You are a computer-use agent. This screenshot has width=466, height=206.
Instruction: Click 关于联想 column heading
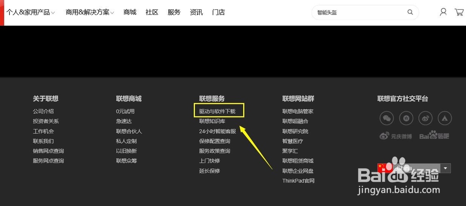click(x=46, y=99)
